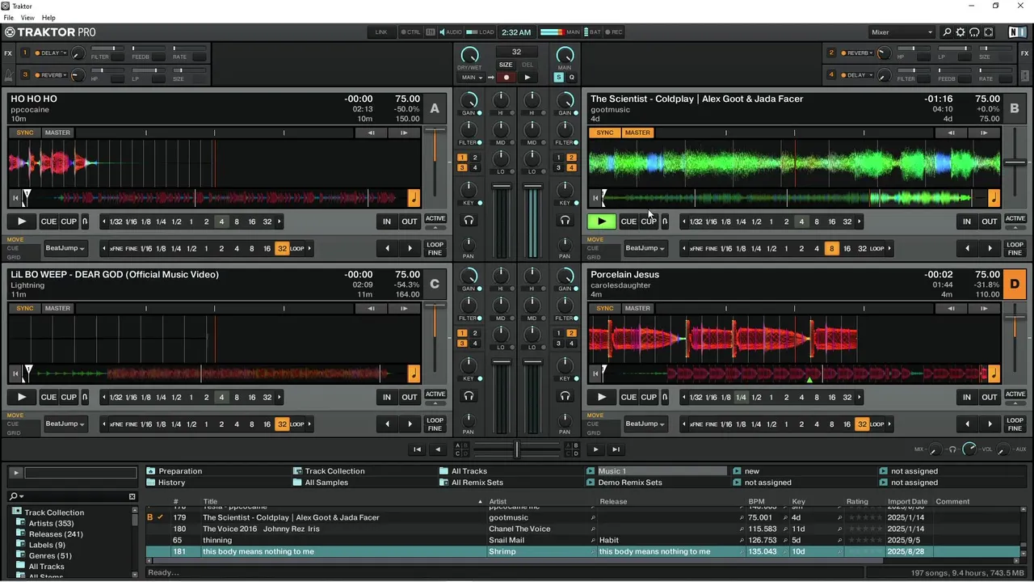
Task: Enable headphone cue for Deck B channel
Action: point(565,220)
